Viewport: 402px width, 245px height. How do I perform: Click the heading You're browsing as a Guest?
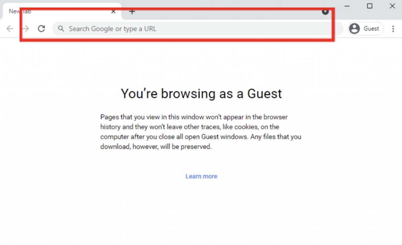201,93
